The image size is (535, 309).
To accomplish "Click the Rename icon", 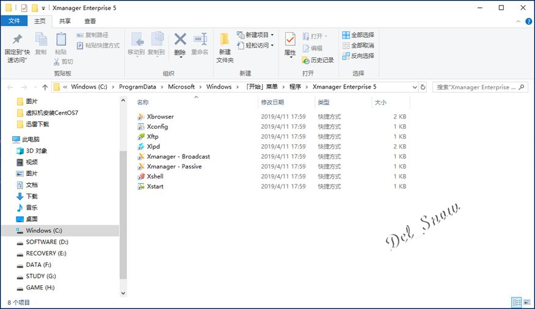I will 200,39.
